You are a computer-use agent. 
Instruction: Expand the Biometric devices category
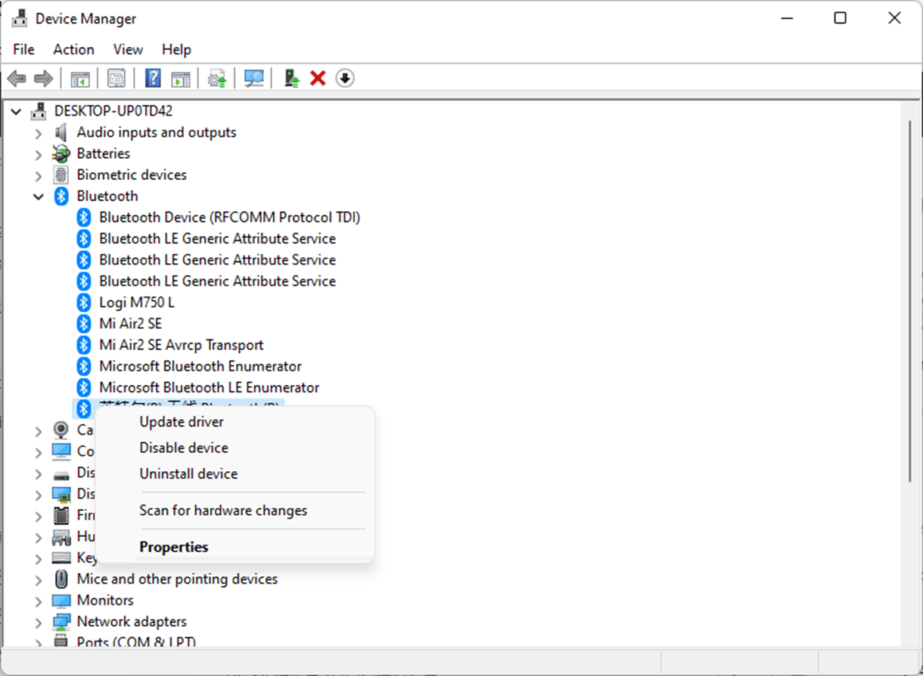pyautogui.click(x=39, y=175)
